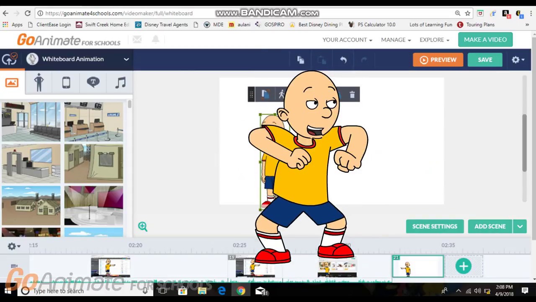The width and height of the screenshot is (536, 302).
Task: Click the GoAnimate for Schools logo
Action: click(x=69, y=40)
